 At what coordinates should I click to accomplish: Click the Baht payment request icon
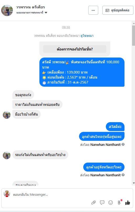click(119, 202)
